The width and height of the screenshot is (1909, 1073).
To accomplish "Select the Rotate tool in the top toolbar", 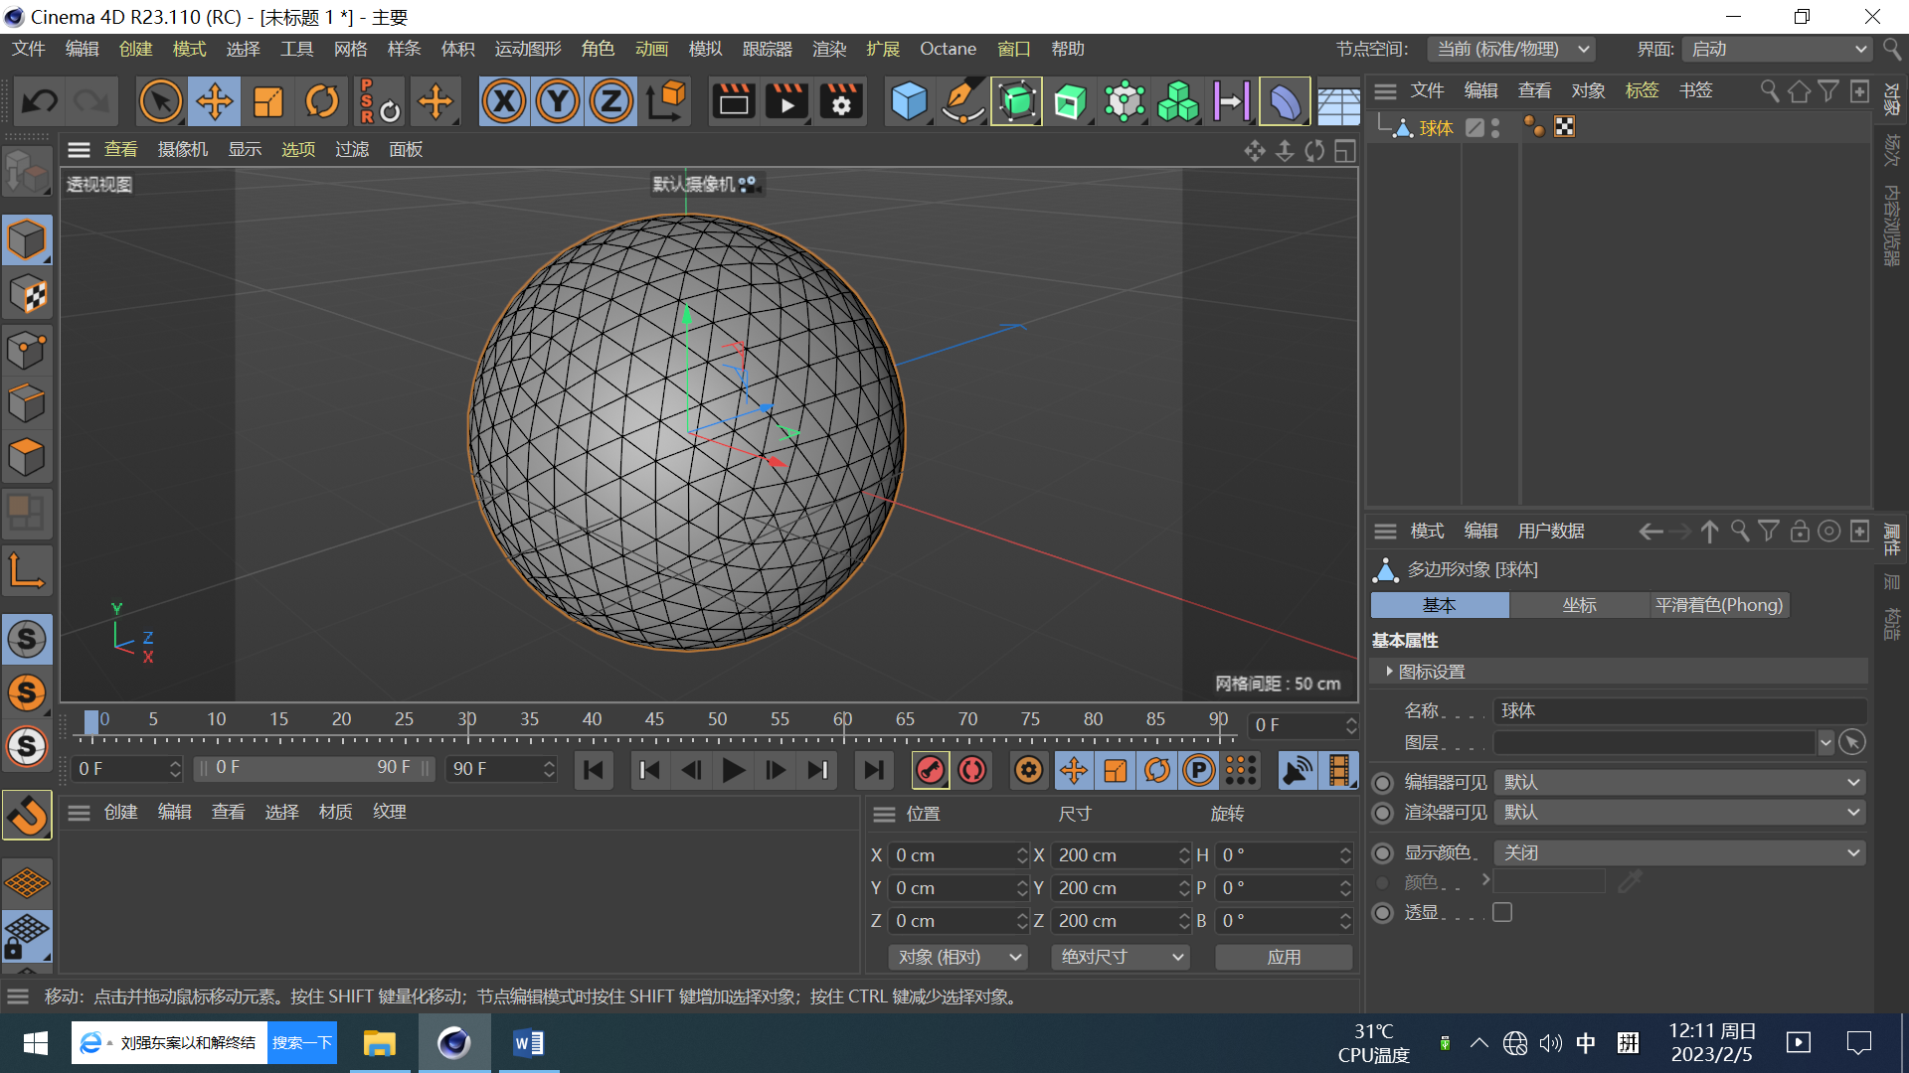I will pos(321,101).
